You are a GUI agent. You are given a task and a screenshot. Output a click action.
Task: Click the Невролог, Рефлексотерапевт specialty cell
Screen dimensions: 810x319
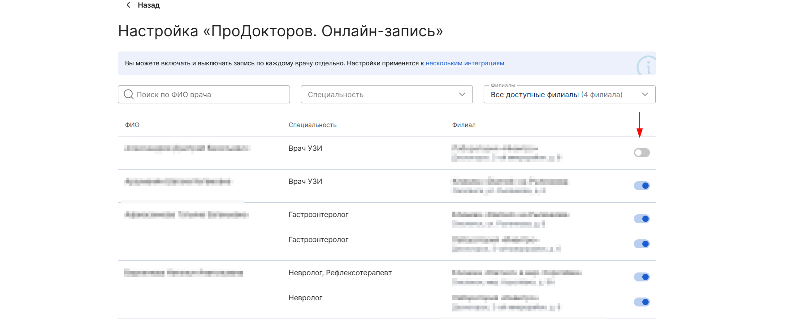coord(340,272)
